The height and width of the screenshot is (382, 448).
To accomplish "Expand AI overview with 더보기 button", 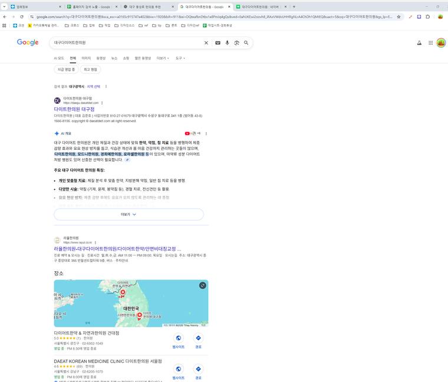I will coord(129,215).
